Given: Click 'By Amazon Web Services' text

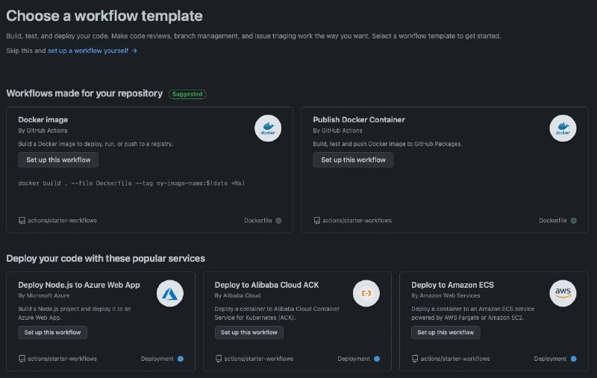Looking at the screenshot, I should 446,295.
